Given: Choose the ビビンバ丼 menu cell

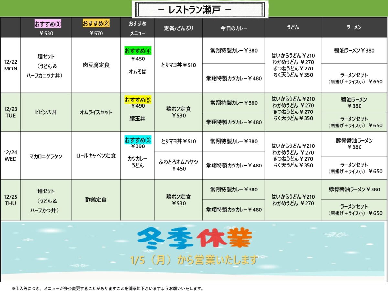Looking at the screenshot, I should pyautogui.click(x=46, y=112).
